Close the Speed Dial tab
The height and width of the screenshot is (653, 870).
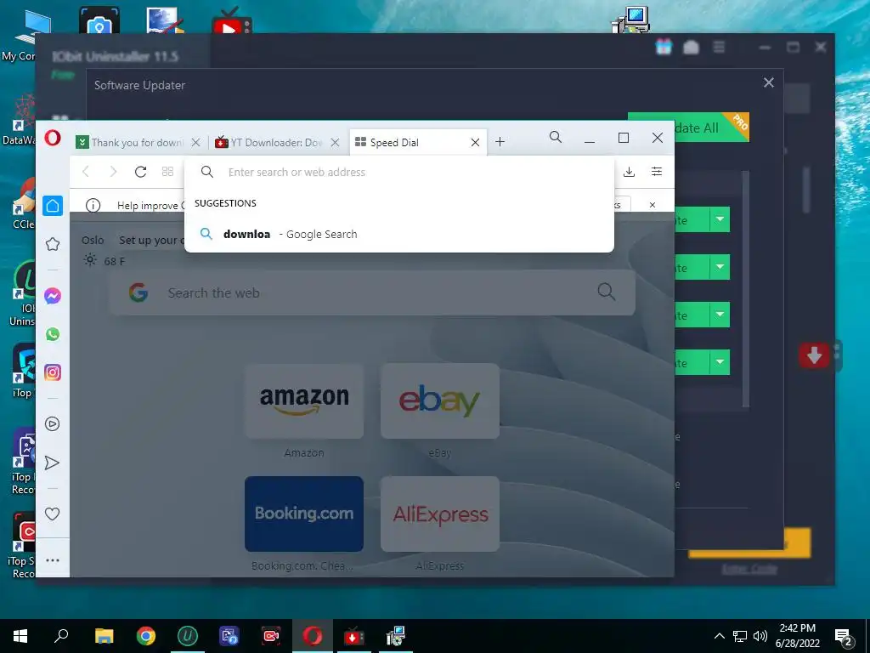(476, 143)
